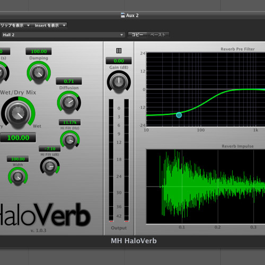Click the コピー button
The image size is (265, 265).
pyautogui.click(x=137, y=34)
